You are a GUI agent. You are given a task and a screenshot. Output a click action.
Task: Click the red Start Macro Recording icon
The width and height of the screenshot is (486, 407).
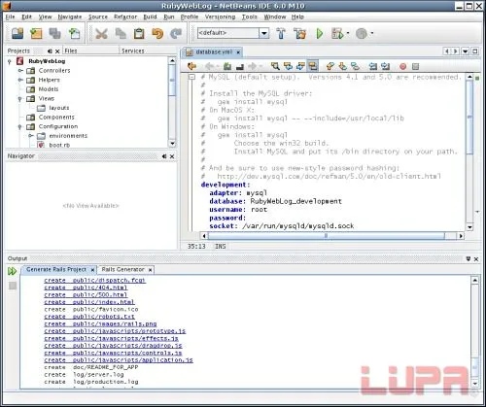click(402, 66)
